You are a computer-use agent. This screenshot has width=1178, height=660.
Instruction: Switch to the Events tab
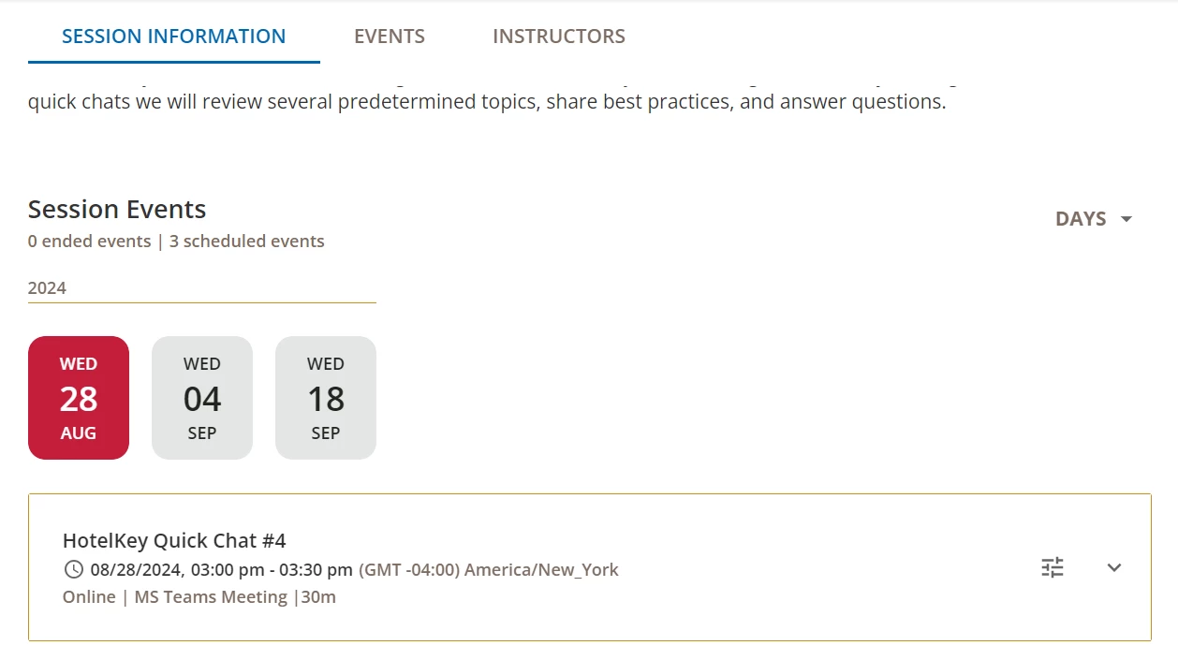tap(390, 37)
